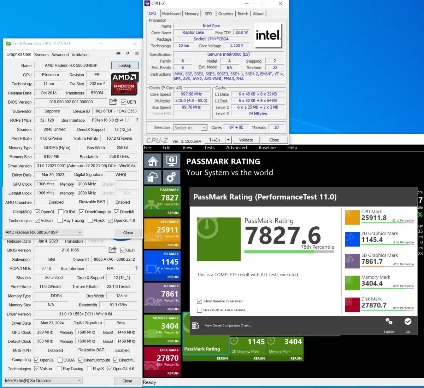Viewport: 424px width, 388px height.
Task: Open View Online Comparison Charts link
Action: pos(228,325)
